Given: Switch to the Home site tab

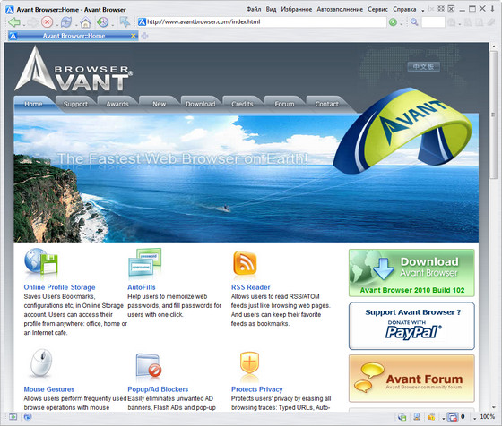Looking at the screenshot, I should pos(33,104).
